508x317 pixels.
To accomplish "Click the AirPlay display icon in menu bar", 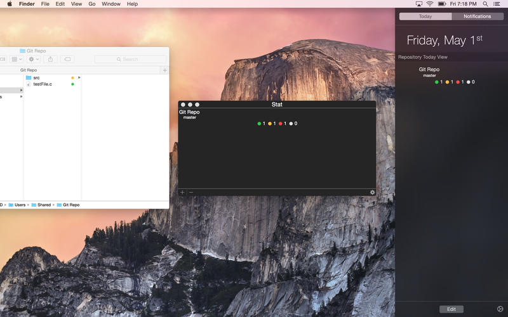I will pyautogui.click(x=419, y=4).
